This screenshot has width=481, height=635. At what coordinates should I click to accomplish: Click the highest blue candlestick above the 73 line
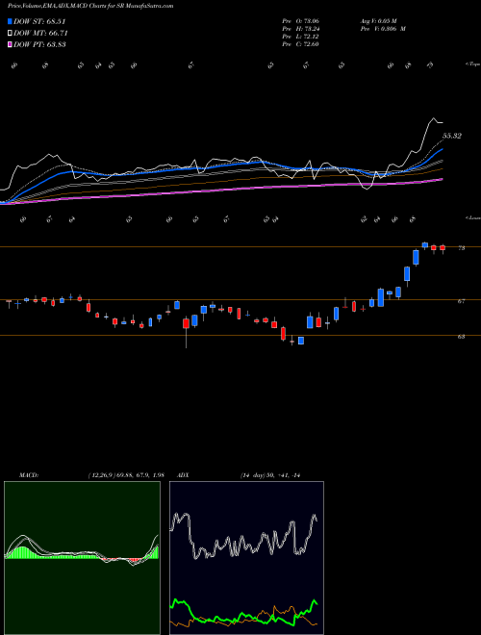click(x=424, y=245)
